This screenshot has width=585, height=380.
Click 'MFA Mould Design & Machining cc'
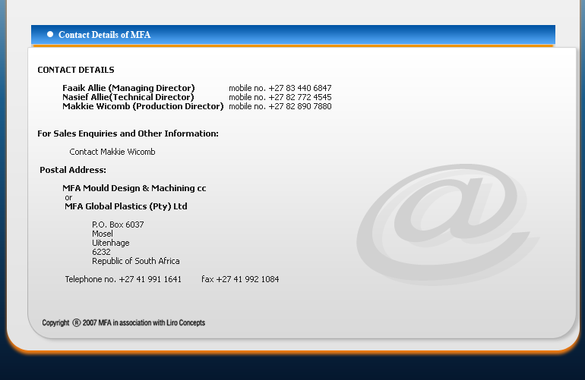click(134, 189)
